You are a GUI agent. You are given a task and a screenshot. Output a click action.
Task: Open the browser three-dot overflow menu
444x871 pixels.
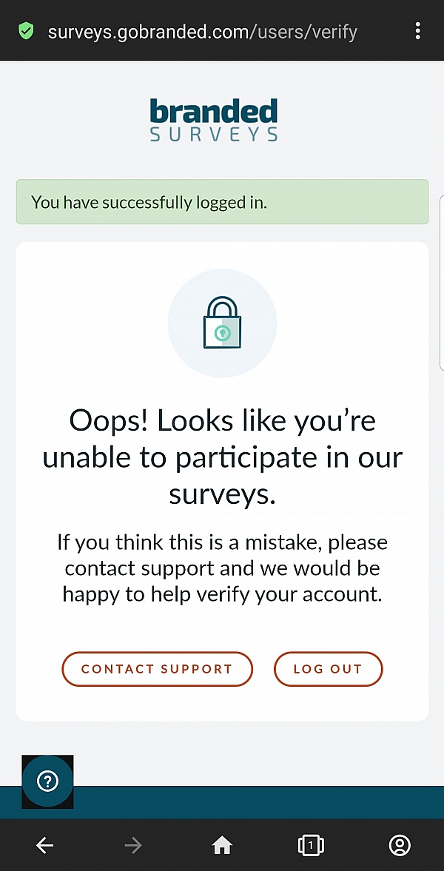(x=418, y=31)
